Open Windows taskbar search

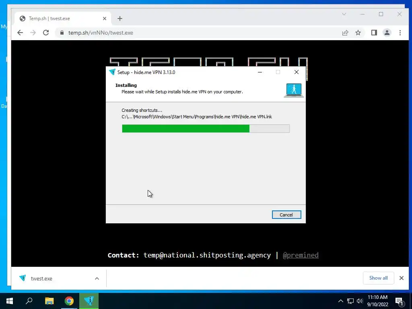pyautogui.click(x=29, y=301)
